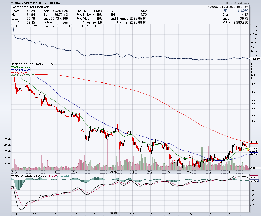261x216 pixels.
Task: Click the Last Earnings date 2025-05-01
Action: click(x=138, y=19)
